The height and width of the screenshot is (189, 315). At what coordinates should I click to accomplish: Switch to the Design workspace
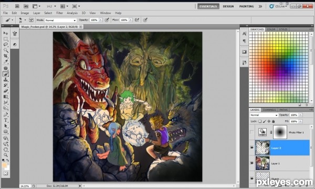pyautogui.click(x=228, y=6)
